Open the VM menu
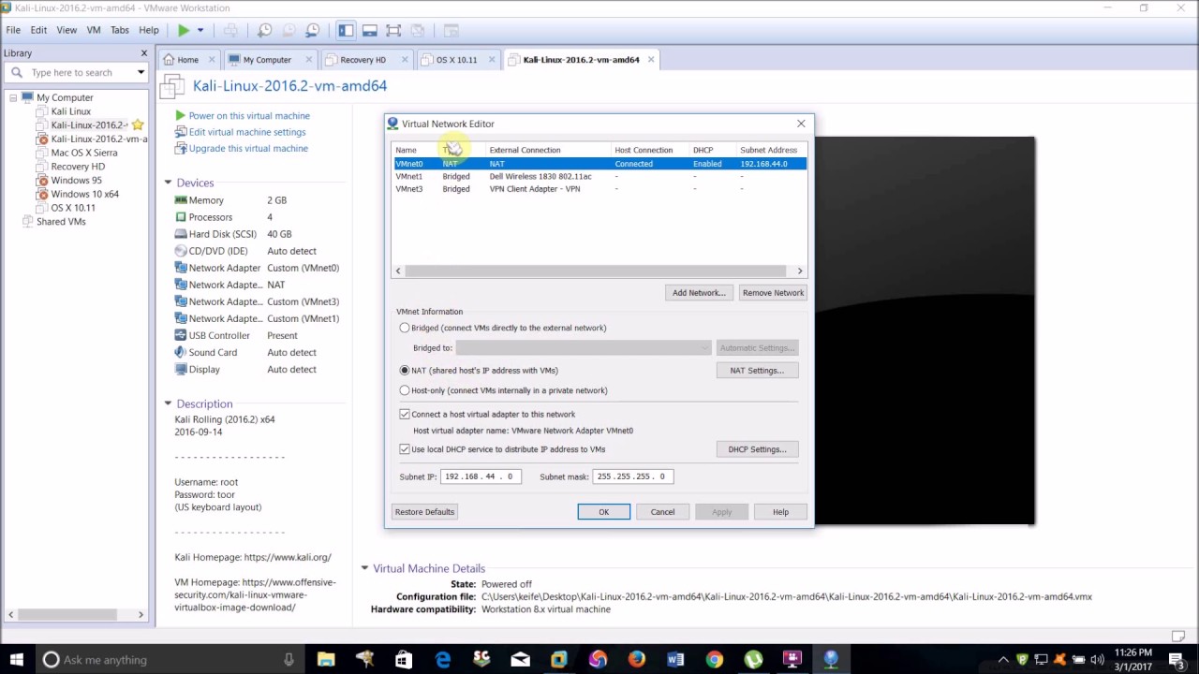The image size is (1199, 674). coord(94,30)
